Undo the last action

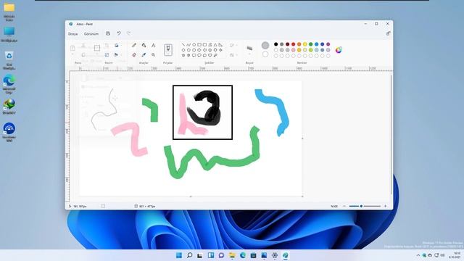(x=119, y=33)
